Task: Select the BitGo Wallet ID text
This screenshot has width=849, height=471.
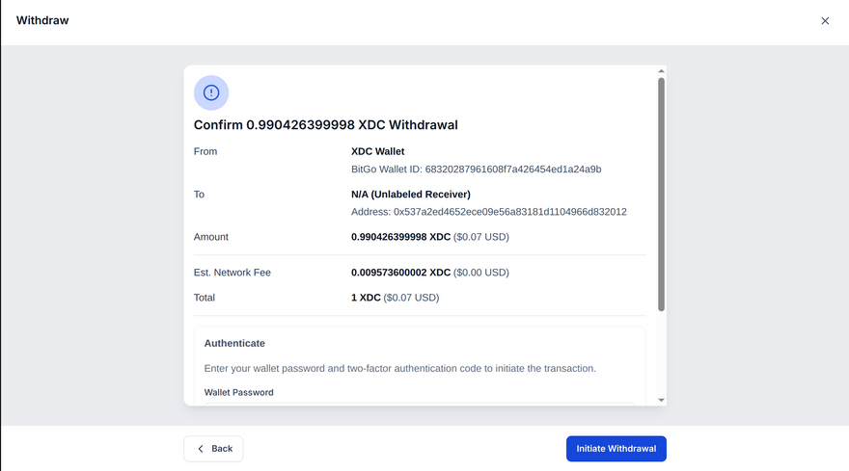Action: 476,170
